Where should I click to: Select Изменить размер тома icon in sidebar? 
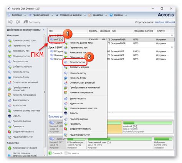pyautogui.click(x=10, y=41)
